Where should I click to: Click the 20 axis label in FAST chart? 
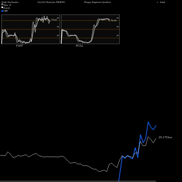(58, 35)
